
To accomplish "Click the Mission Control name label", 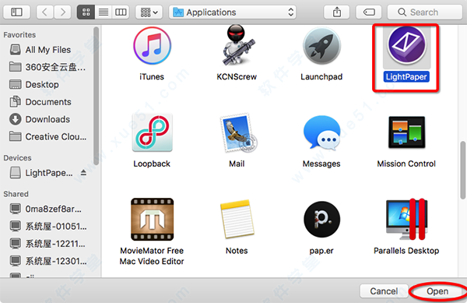I will click(406, 164).
